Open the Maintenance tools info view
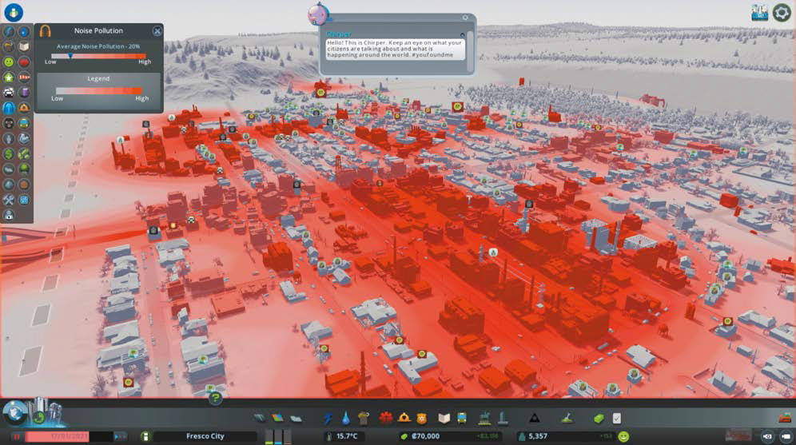Screen dimensions: 796x445 [x=9, y=200]
